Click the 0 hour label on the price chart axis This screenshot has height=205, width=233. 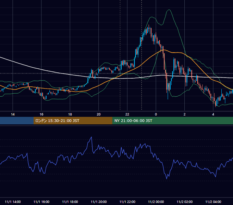click(156, 114)
